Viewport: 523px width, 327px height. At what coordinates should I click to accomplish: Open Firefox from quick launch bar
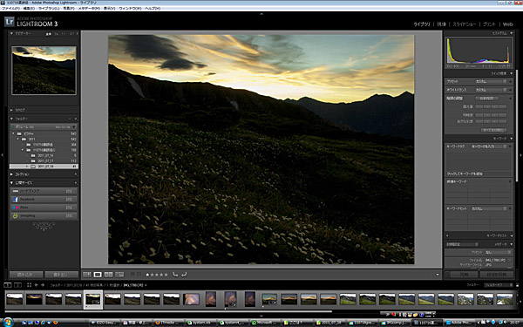click(x=56, y=323)
